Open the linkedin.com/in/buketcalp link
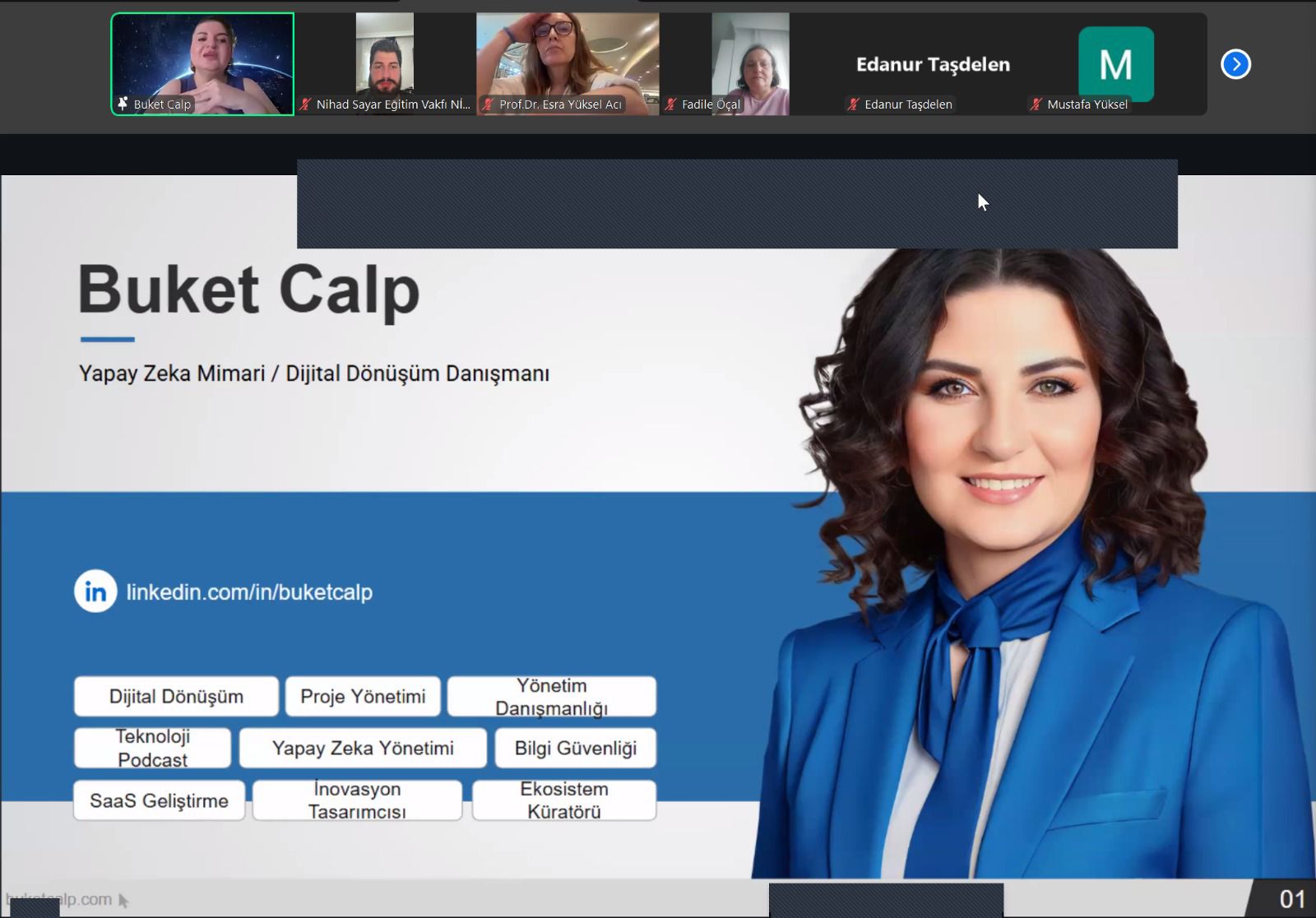The width and height of the screenshot is (1316, 918). [249, 592]
